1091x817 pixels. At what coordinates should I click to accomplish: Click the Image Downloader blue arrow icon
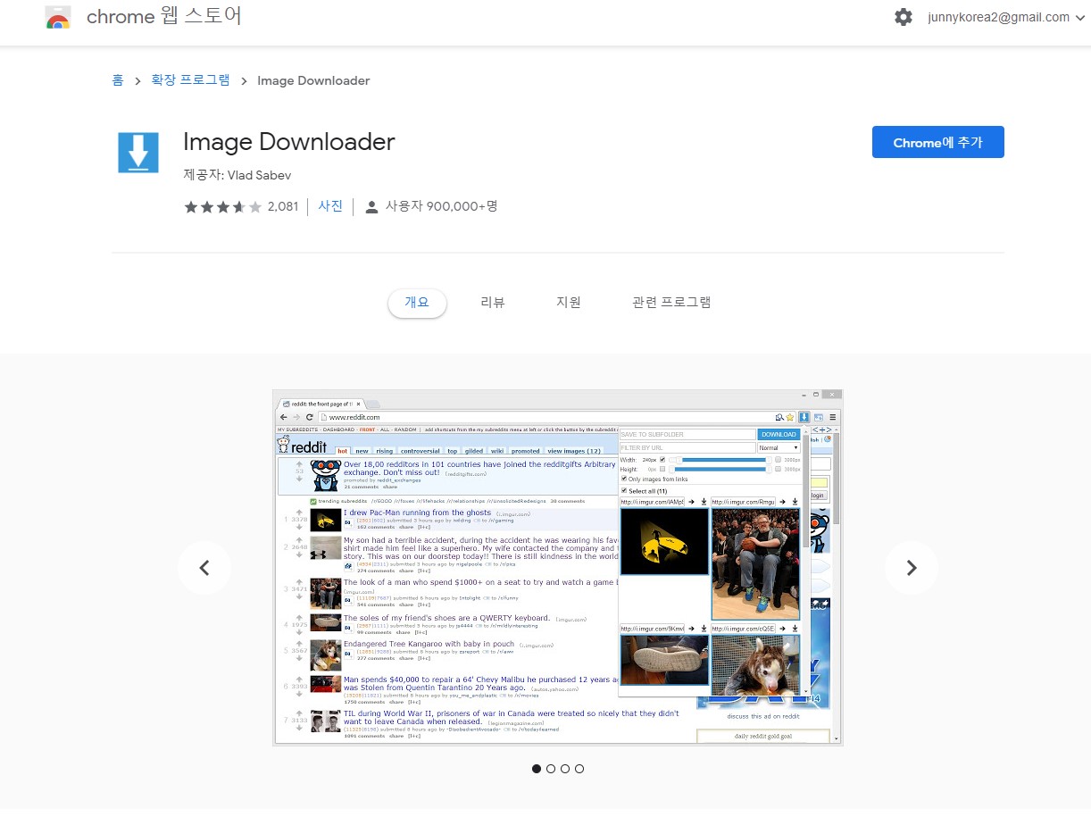[138, 153]
